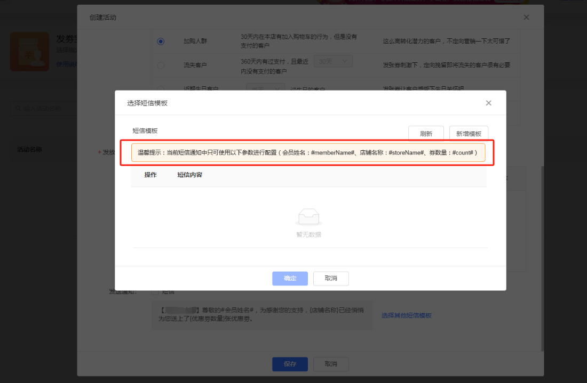The image size is (587, 383).
Task: Close the 选择短信模板 dialog
Action: click(488, 103)
